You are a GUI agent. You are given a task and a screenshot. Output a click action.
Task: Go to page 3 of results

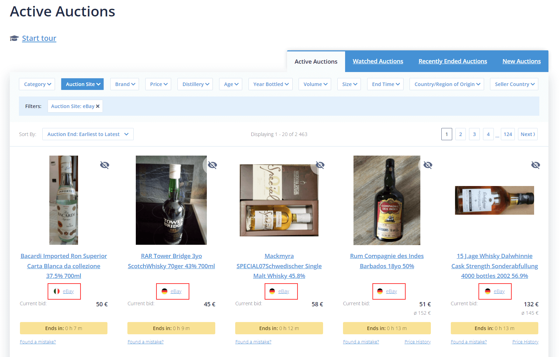click(x=474, y=134)
